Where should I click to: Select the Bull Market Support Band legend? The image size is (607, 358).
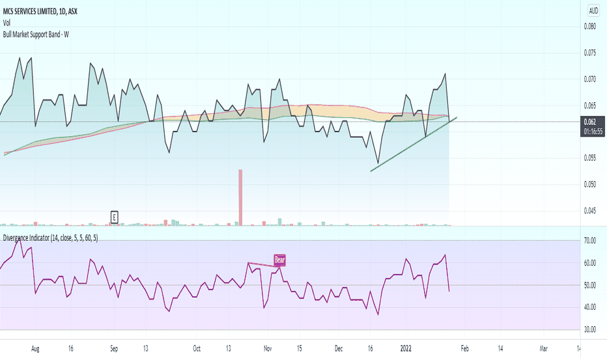click(x=36, y=34)
